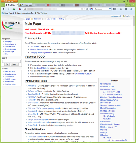The image size is (136, 143).
Task: Click scrollbar down arrow
Action: (x=134, y=141)
